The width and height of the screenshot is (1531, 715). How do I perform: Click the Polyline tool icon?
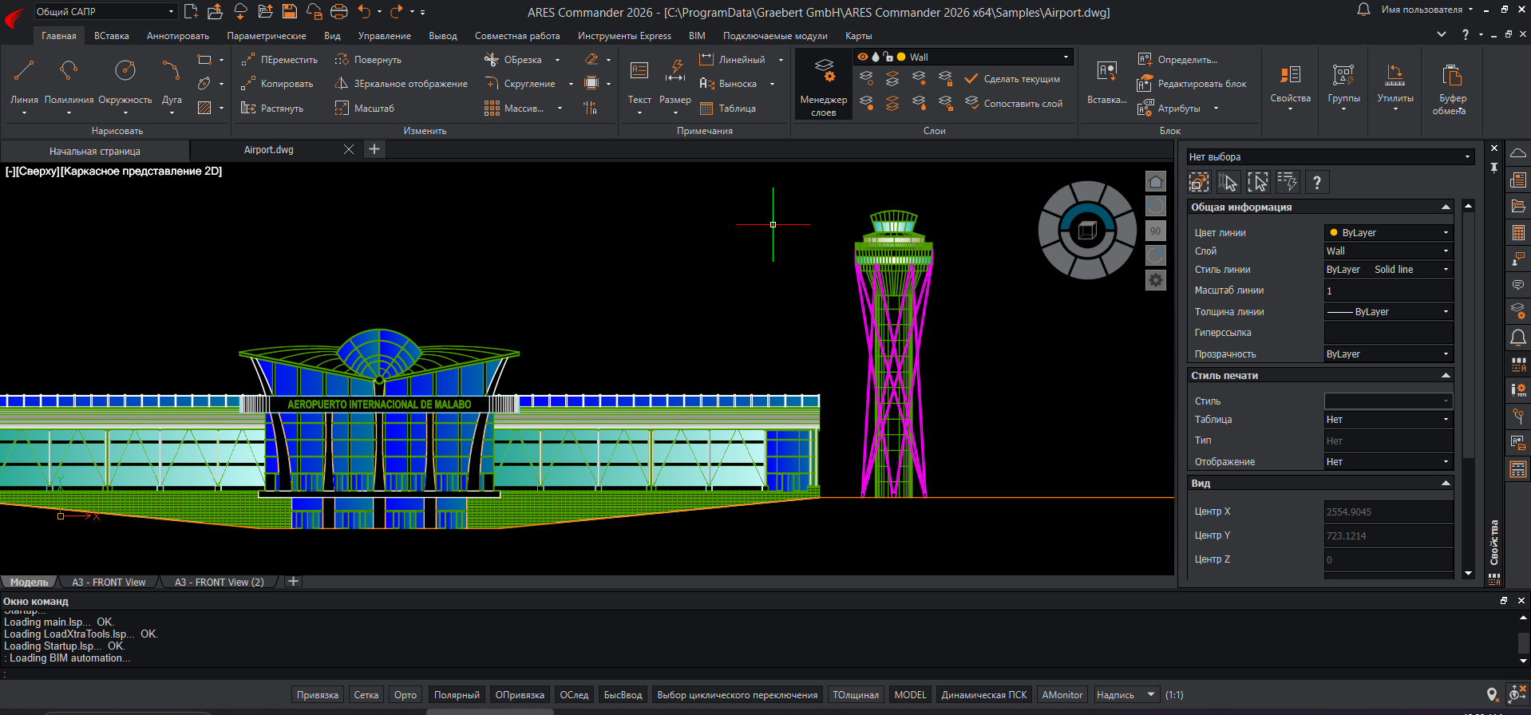tap(69, 72)
